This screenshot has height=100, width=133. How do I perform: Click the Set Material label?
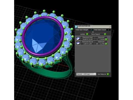click(x=102, y=74)
